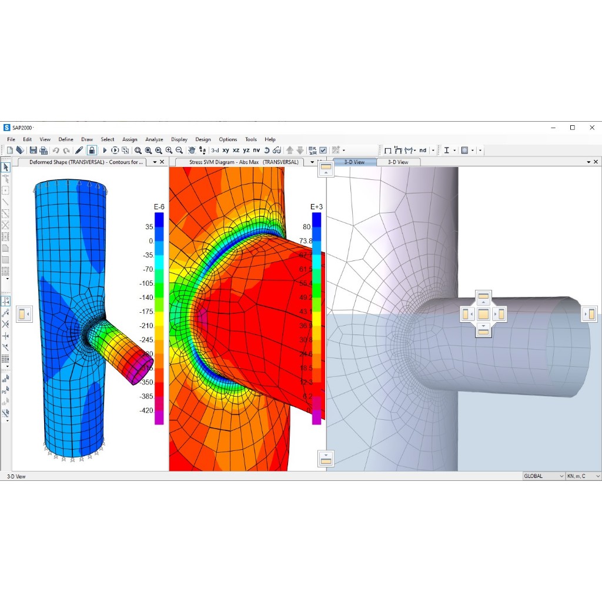The height and width of the screenshot is (602, 602).
Task: Click the Zoom In One Step icon
Action: coord(169,150)
